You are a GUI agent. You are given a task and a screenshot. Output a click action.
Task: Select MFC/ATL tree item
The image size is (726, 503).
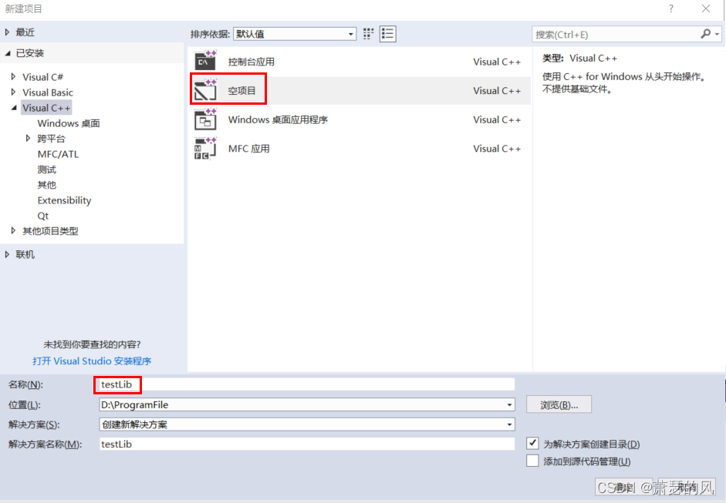(58, 154)
